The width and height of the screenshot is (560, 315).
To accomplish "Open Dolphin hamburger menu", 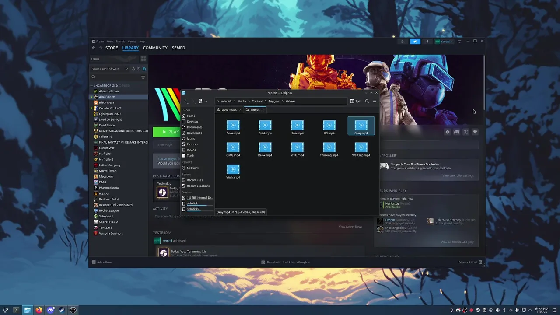I will point(374,101).
